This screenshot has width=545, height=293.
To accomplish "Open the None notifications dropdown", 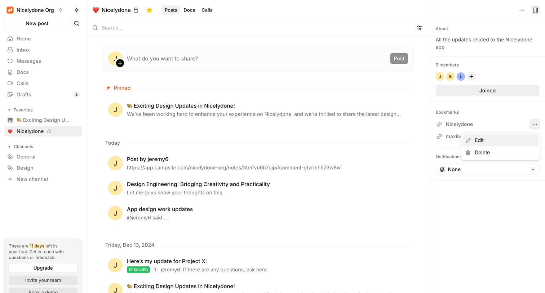I will click(x=487, y=170).
